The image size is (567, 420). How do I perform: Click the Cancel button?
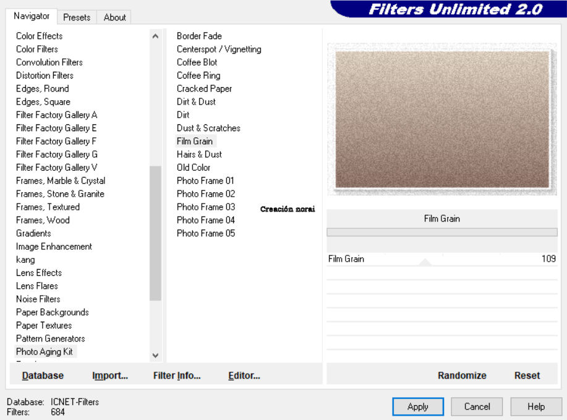(x=477, y=406)
